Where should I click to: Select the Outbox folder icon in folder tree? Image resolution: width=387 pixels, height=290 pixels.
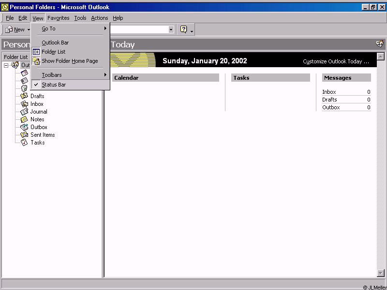[x=24, y=127]
